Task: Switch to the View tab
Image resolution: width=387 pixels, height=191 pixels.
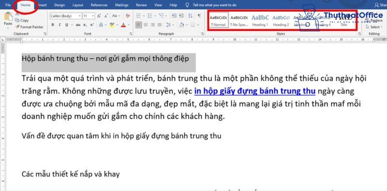Action: 158,5
